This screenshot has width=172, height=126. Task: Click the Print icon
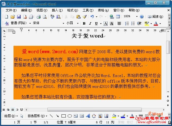click(39, 17)
